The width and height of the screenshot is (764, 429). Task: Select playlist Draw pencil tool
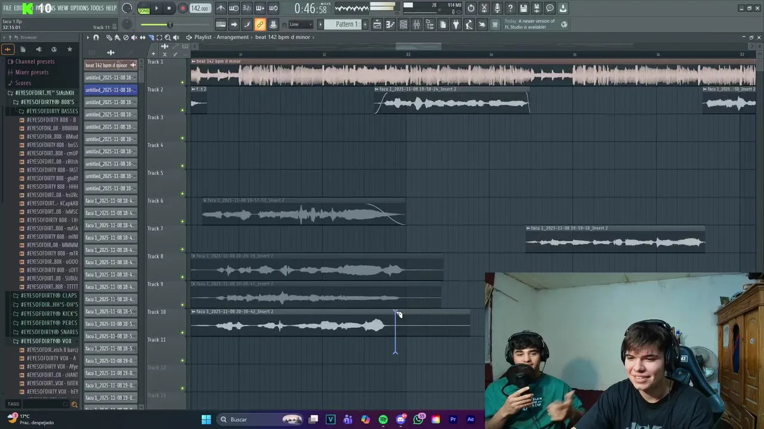pos(109,37)
